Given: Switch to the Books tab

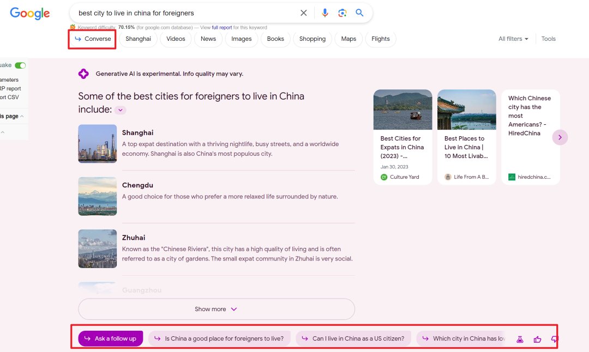Looking at the screenshot, I should [x=275, y=39].
